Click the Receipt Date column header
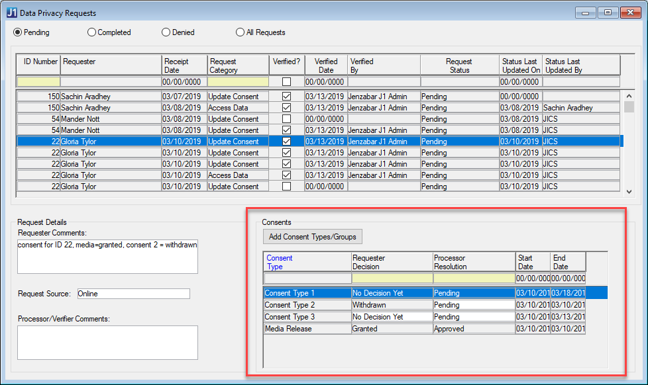 pyautogui.click(x=184, y=65)
